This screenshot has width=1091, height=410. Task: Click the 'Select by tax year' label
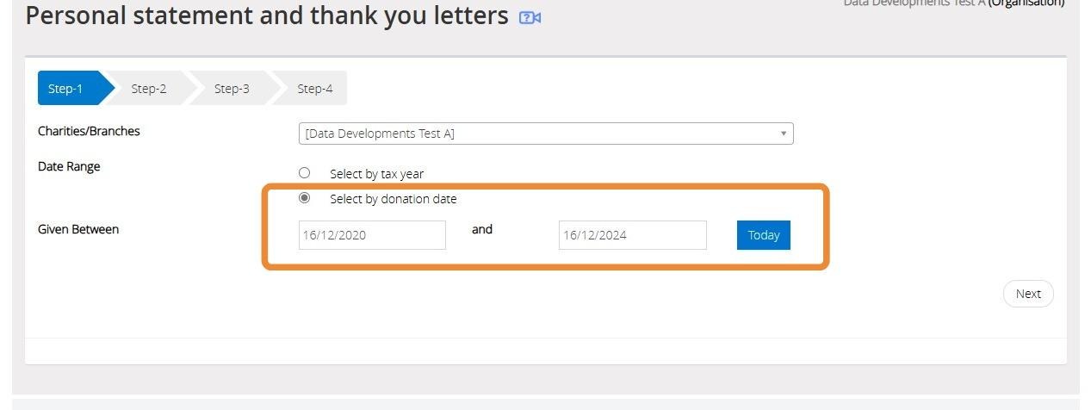[x=376, y=174]
